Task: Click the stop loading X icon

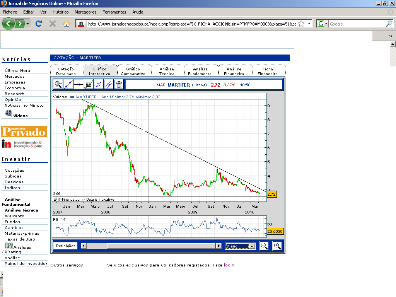Action: pyautogui.click(x=53, y=24)
